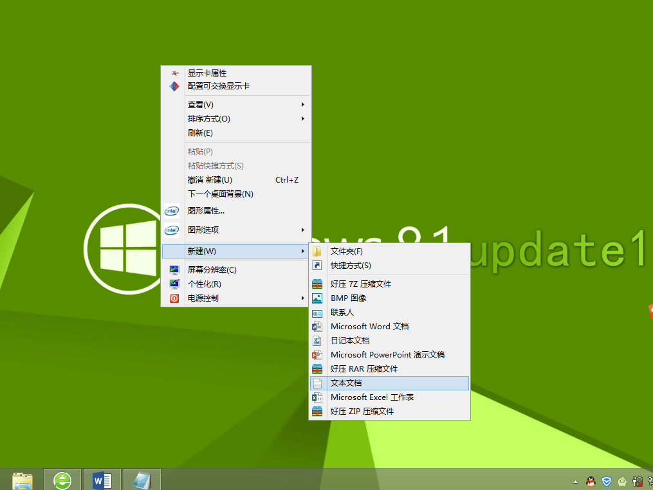This screenshot has height=490, width=653.
Task: Click the pale green mascot tray icon
Action: (622, 482)
